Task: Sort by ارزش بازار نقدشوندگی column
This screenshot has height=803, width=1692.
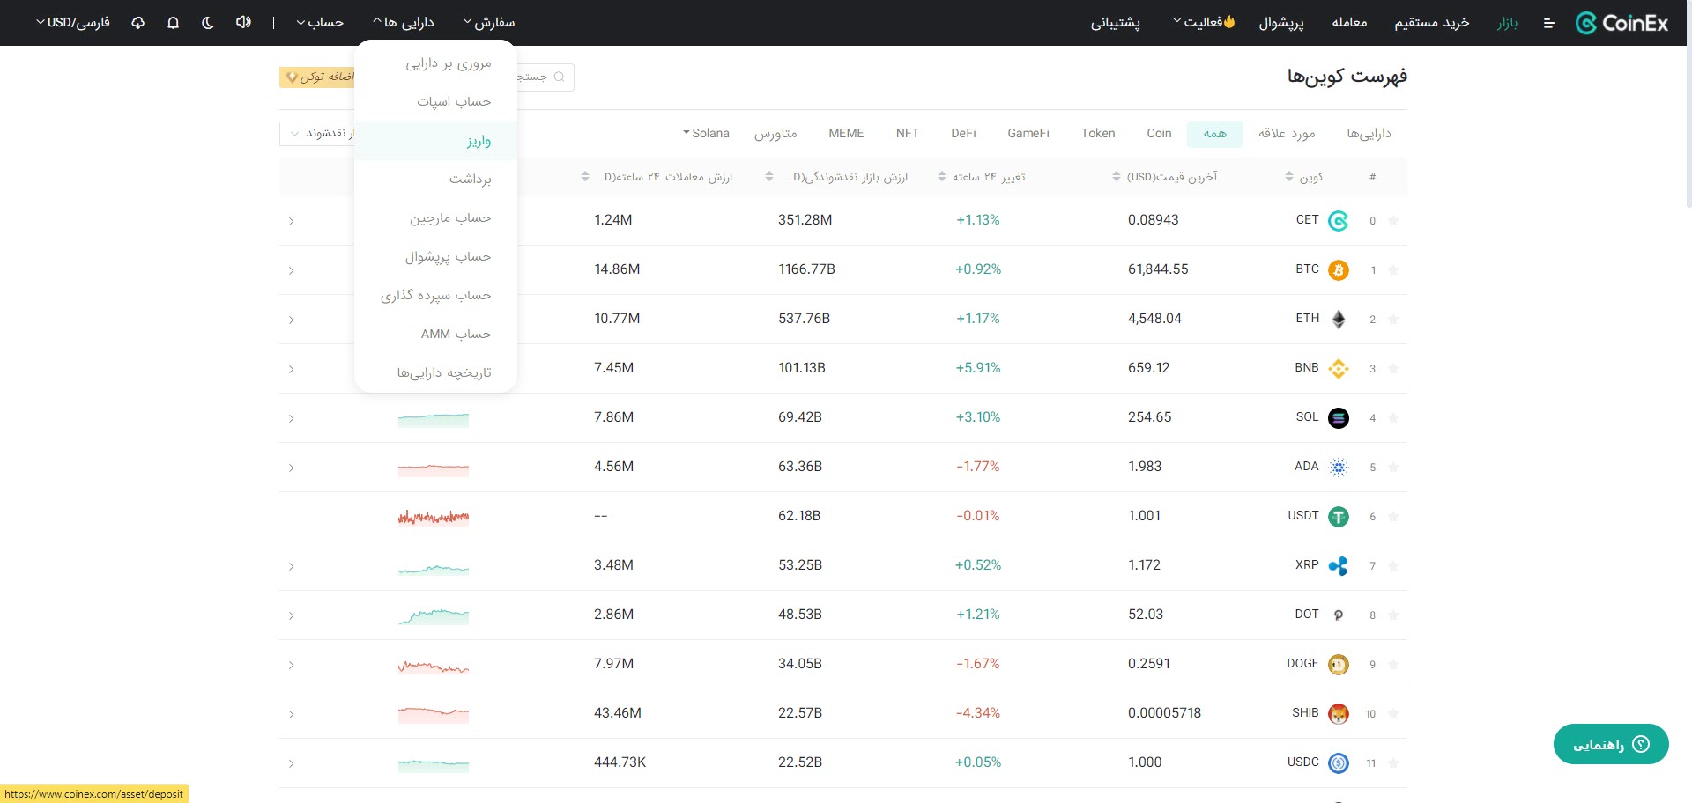Action: tap(769, 177)
